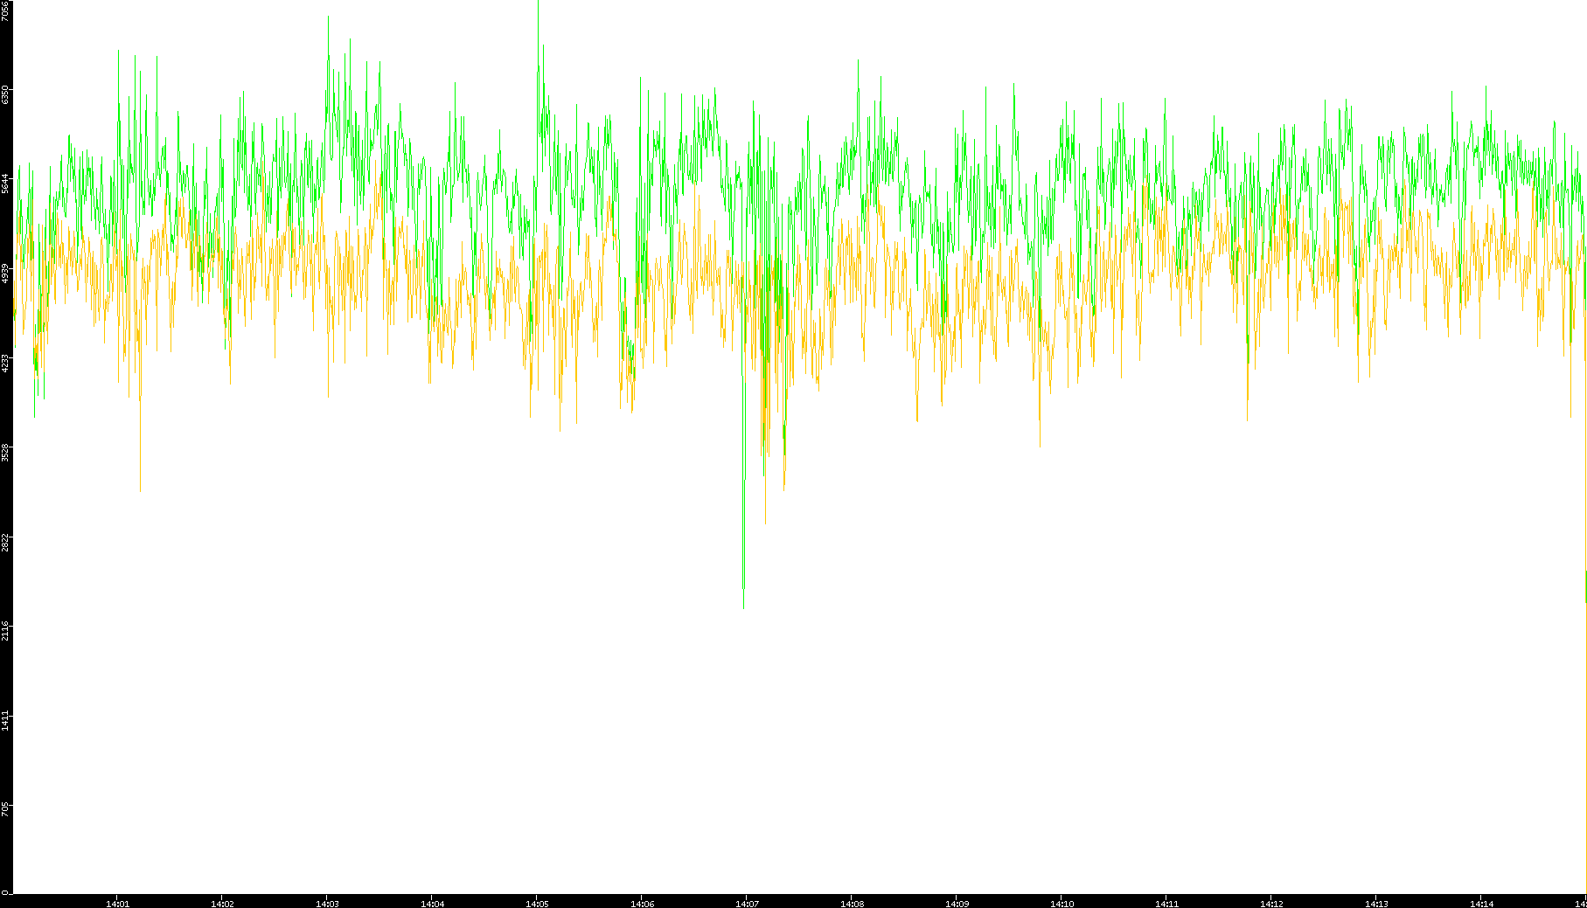Click the 5644 vertical axis label
This screenshot has width=1587, height=908.
5,184
